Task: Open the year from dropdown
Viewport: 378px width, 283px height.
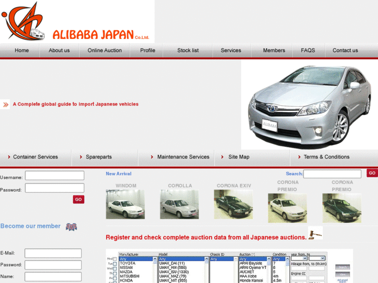Action: 299,258
